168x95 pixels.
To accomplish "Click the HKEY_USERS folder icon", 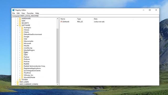I will (x=18, y=82).
